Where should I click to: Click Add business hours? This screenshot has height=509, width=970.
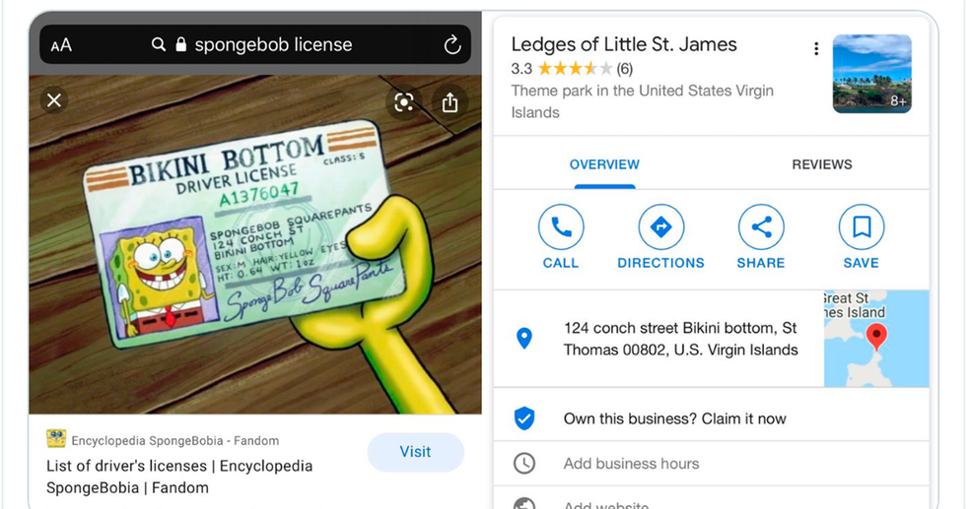(631, 464)
